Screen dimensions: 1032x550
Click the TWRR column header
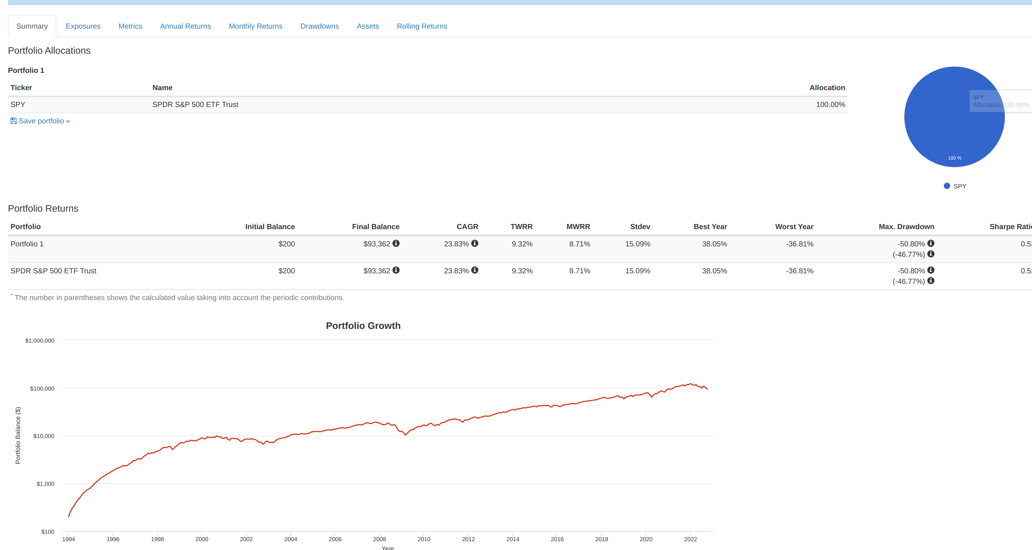point(522,227)
